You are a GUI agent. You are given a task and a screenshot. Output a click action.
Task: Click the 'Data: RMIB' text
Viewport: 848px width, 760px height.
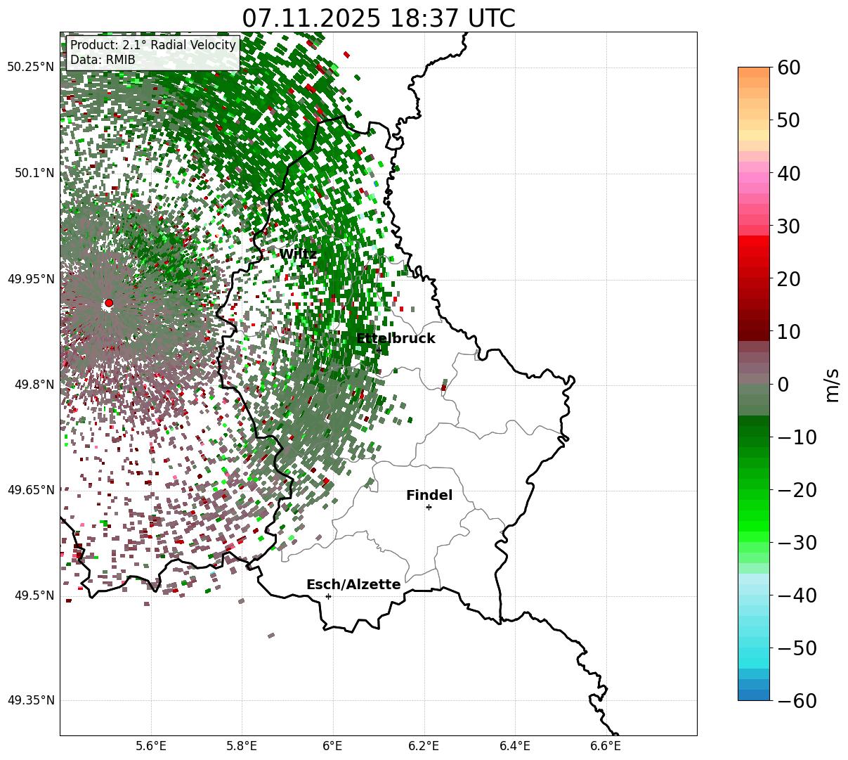[x=103, y=60]
